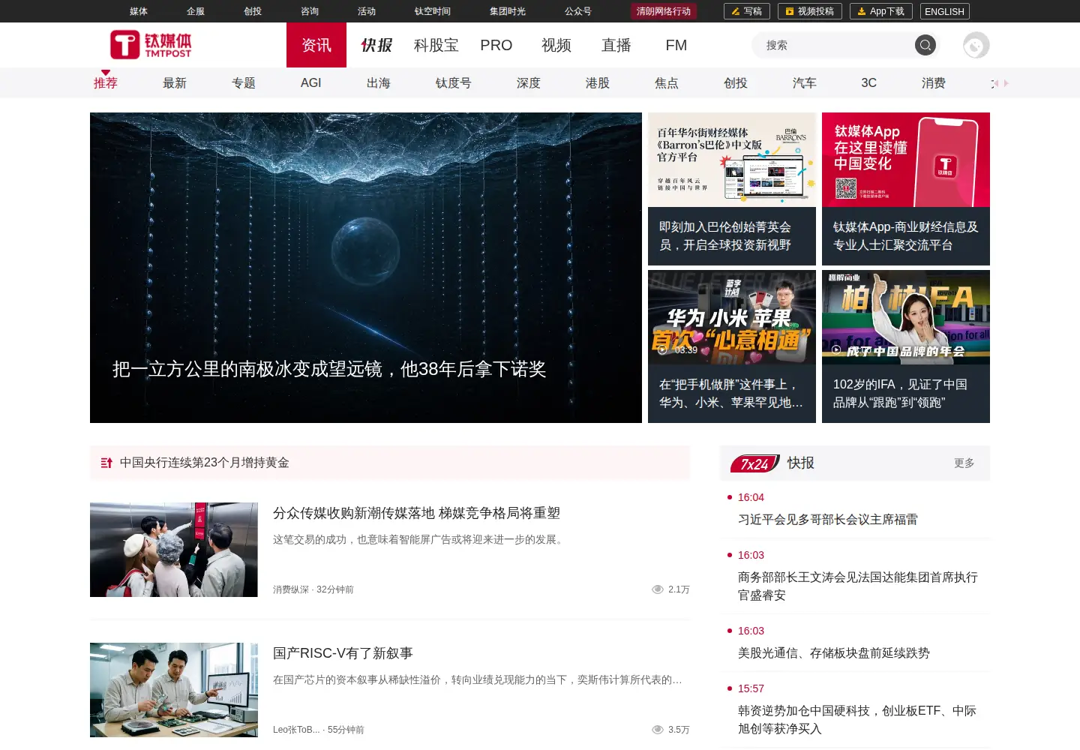
Task: Open article 国产RISC-V有了新叙事
Action: pos(343,653)
